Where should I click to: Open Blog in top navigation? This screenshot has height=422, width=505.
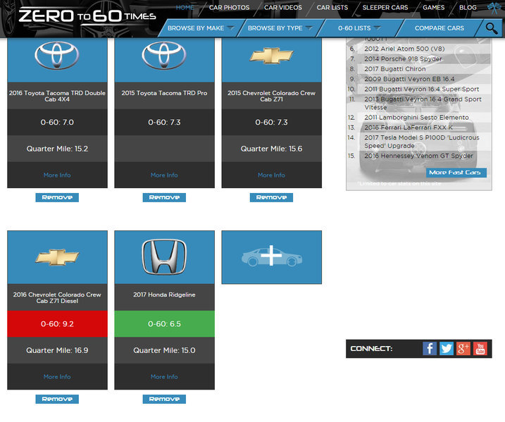468,8
